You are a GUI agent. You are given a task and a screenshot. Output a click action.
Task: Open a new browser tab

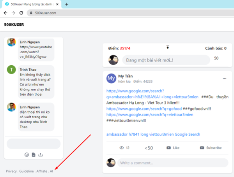pos(67,4)
